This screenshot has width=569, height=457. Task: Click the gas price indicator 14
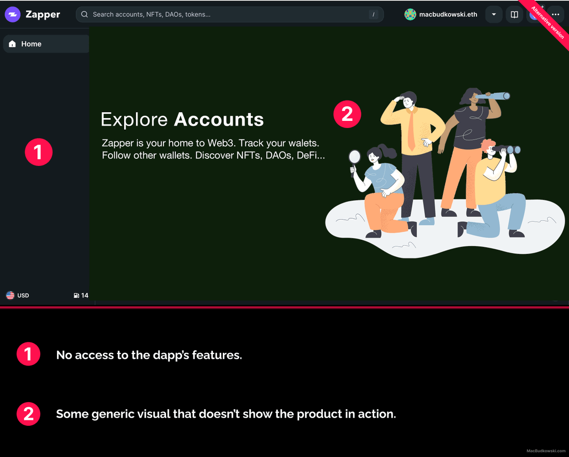(81, 295)
